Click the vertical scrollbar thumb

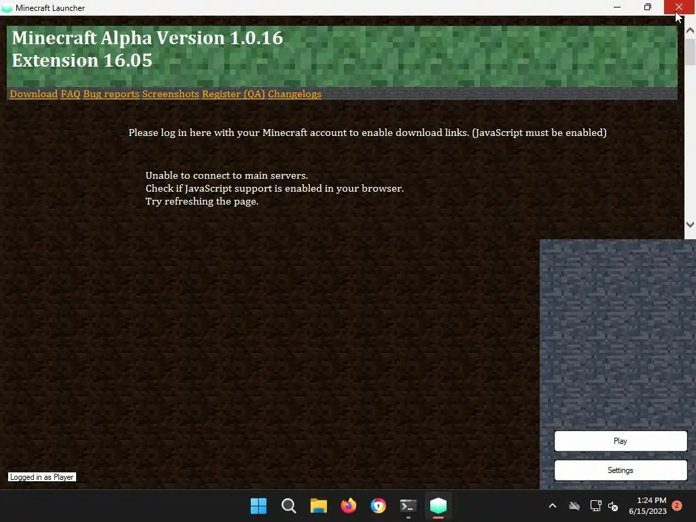coord(690,52)
